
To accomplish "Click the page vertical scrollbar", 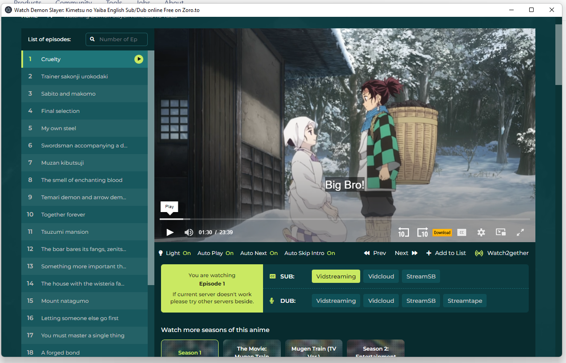I will pos(558,55).
